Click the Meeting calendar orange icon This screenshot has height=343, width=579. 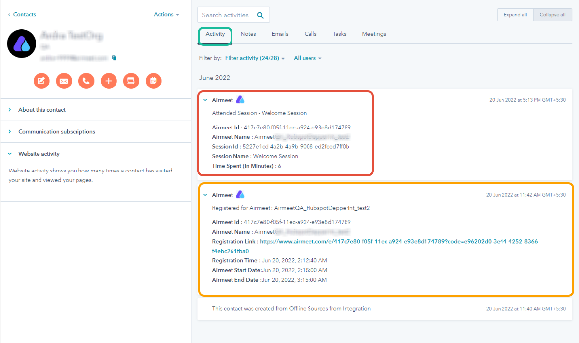[154, 81]
